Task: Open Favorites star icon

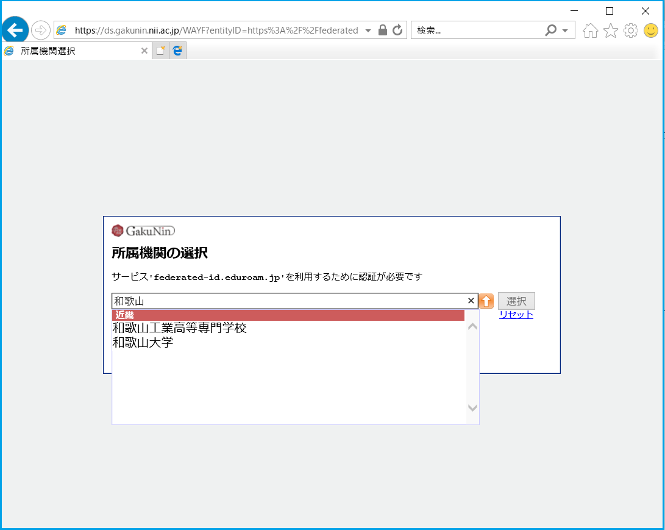Action: [610, 30]
